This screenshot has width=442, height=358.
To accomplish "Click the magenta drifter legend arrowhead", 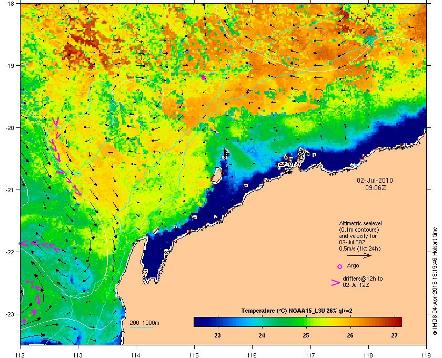I will click(x=336, y=283).
